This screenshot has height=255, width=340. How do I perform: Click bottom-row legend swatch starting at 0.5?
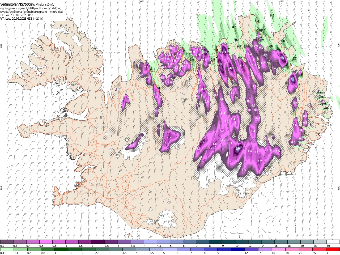[34, 249]
